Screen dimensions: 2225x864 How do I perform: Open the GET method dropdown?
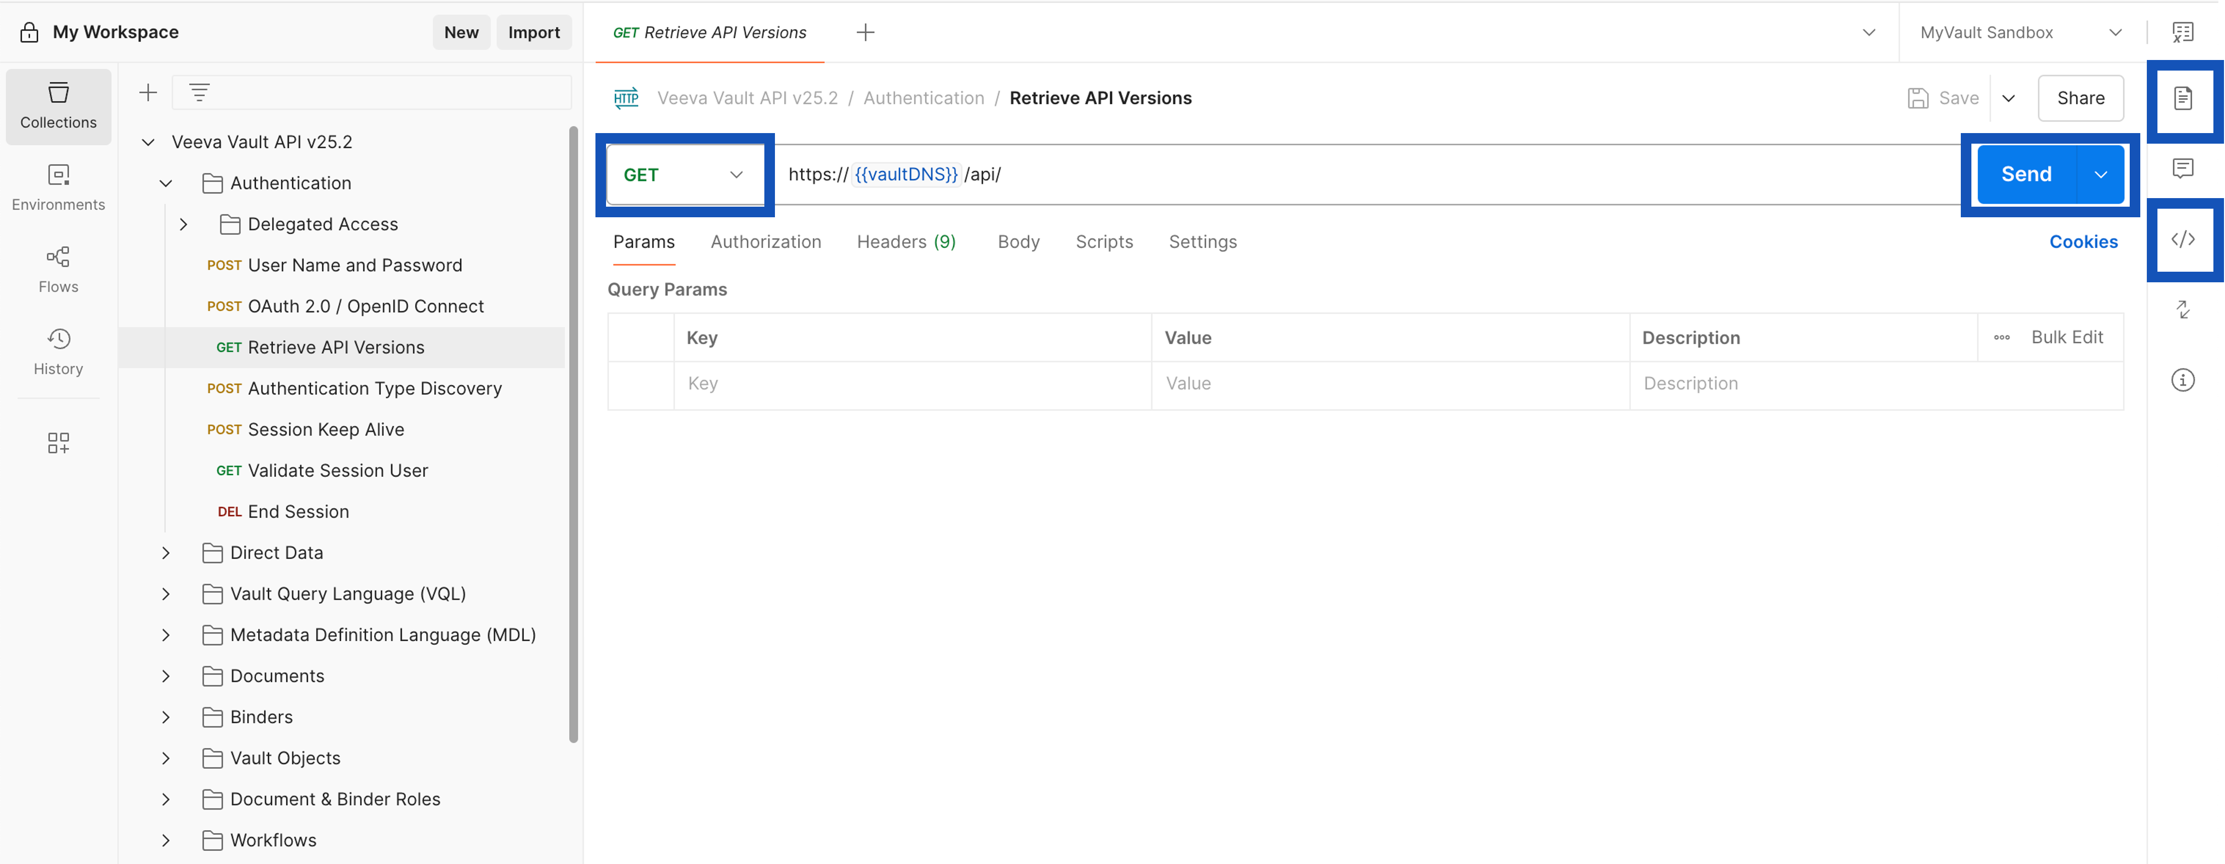point(683,174)
